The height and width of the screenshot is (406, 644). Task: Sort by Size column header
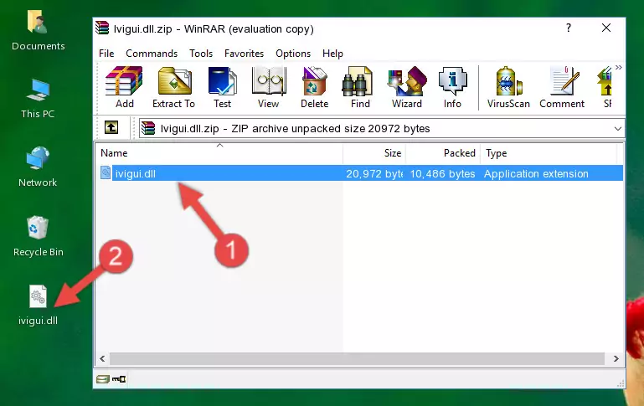click(374, 153)
